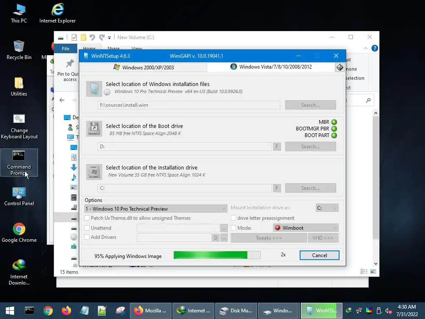Open Explorer quick access toolbar dropdown

pyautogui.click(x=109, y=37)
